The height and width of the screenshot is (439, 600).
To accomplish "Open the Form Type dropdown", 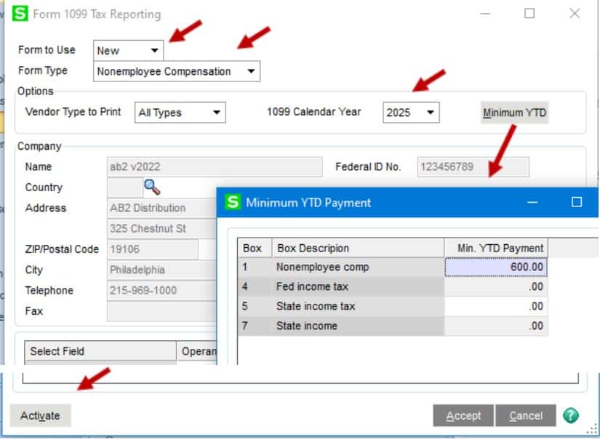I will click(249, 71).
